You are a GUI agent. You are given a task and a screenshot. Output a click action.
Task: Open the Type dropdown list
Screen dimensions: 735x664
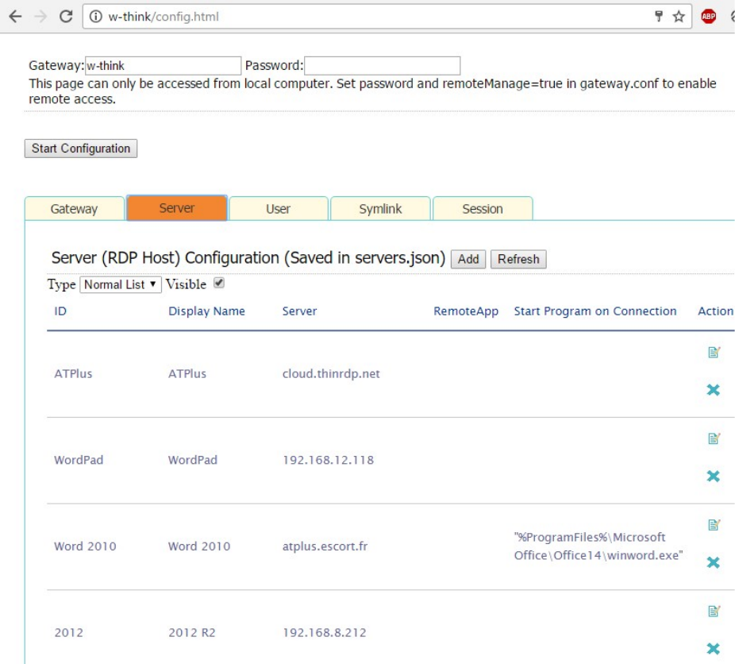click(120, 284)
